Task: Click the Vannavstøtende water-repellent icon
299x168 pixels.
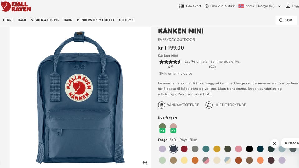Action: pos(162,105)
